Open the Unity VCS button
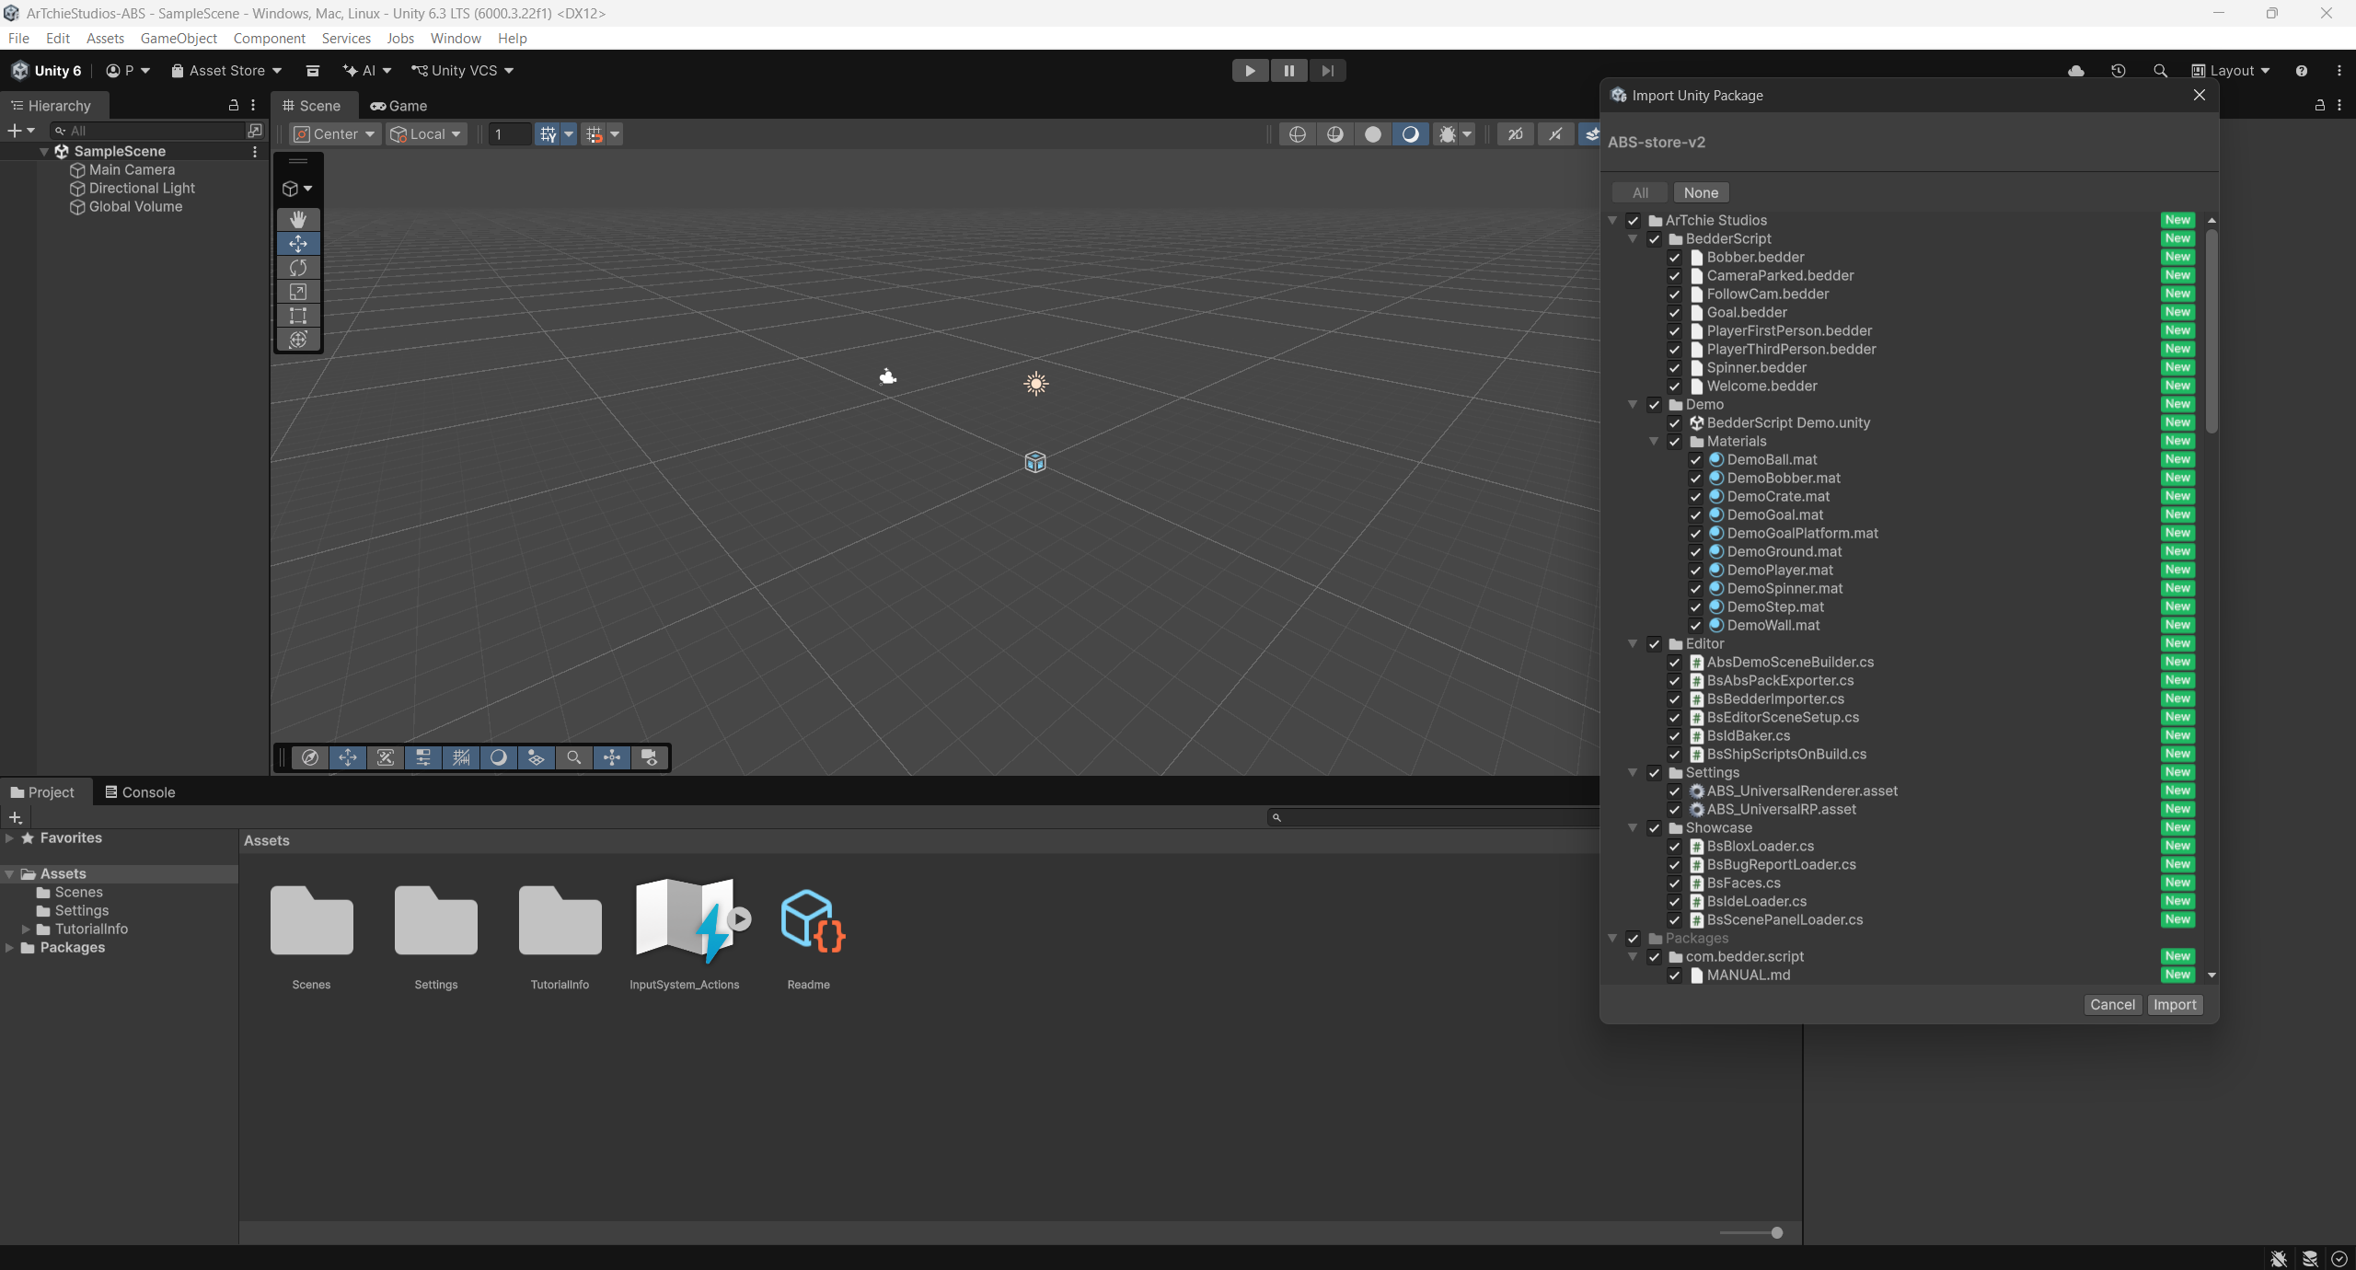The height and width of the screenshot is (1270, 2356). coord(462,71)
